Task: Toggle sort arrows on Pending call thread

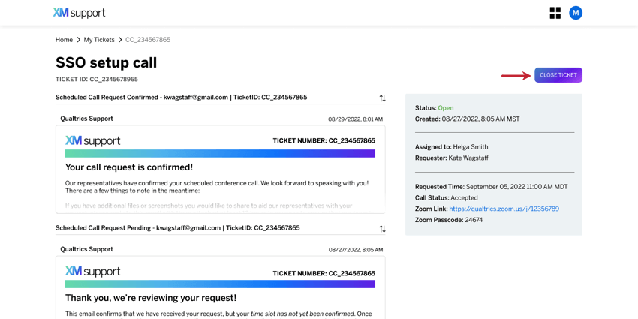Action: pos(382,229)
